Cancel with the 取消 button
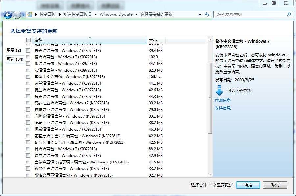Viewport: 296px width, 196px height. point(275,185)
